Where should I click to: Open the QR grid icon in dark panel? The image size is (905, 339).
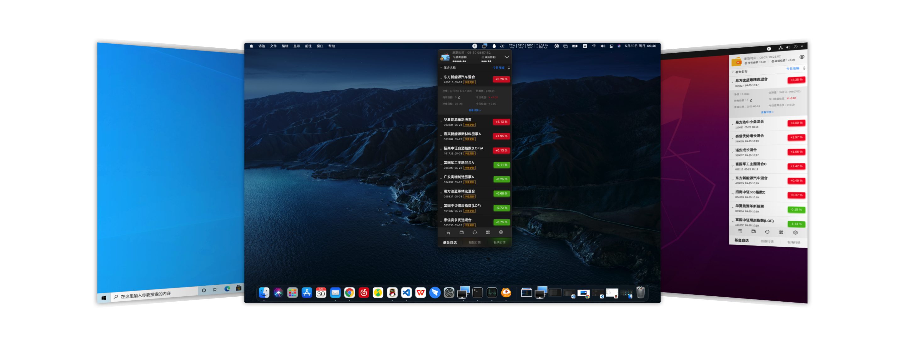(488, 232)
